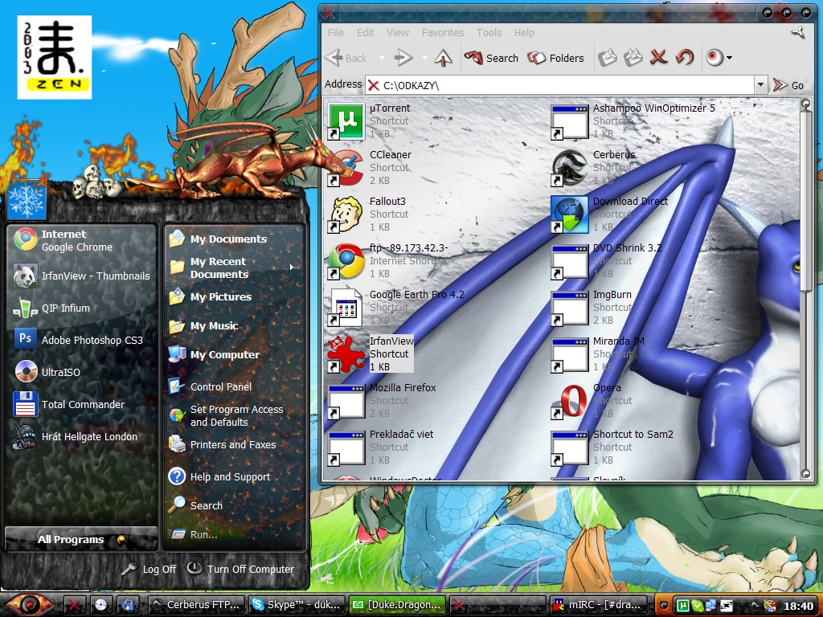The image size is (823, 617).
Task: Open the View menu
Action: click(x=398, y=32)
